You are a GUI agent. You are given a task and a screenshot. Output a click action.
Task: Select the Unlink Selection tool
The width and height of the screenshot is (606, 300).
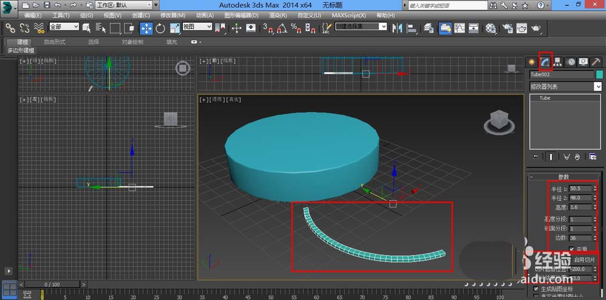[x=24, y=28]
